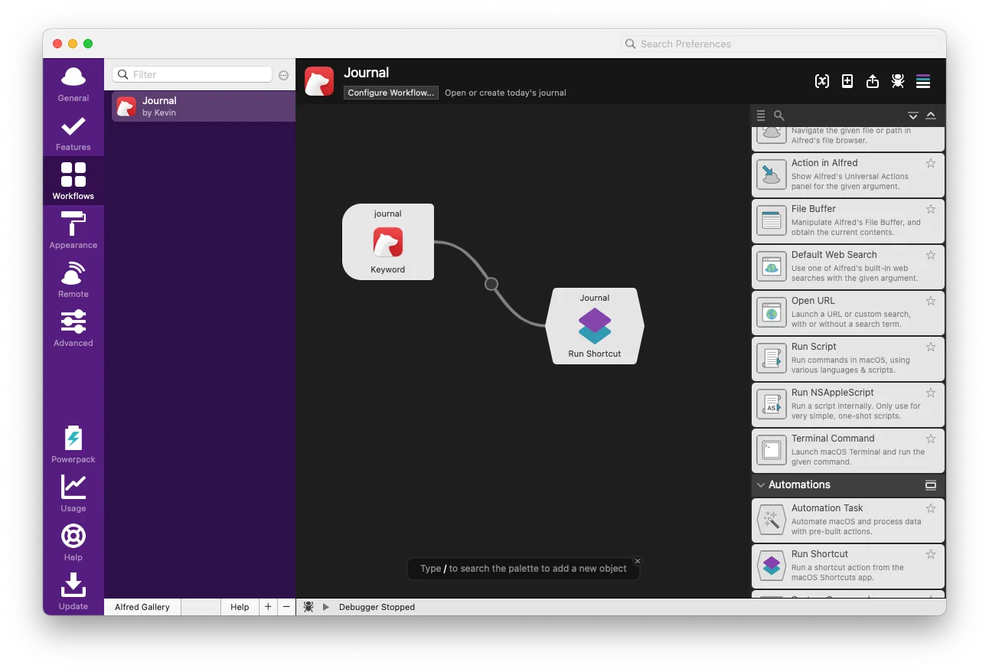Click the "Debugger Stopped" status text

(x=377, y=607)
